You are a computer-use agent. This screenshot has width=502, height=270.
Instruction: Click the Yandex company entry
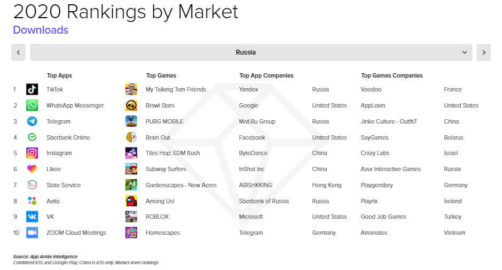[248, 89]
